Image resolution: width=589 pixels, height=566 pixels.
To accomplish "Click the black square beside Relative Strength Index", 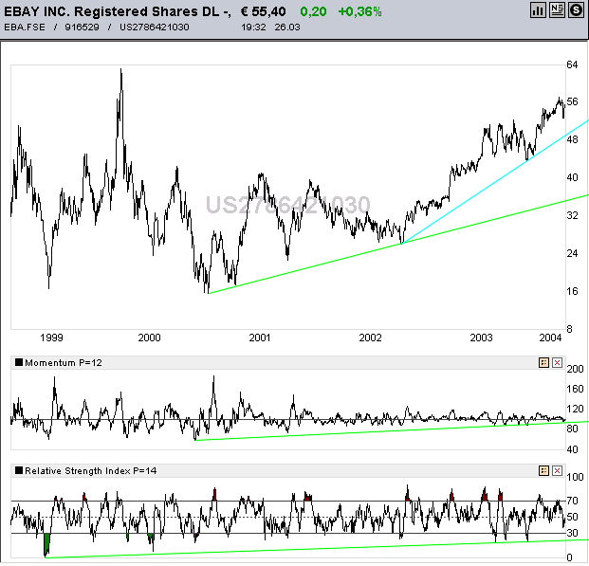I will click(x=19, y=470).
